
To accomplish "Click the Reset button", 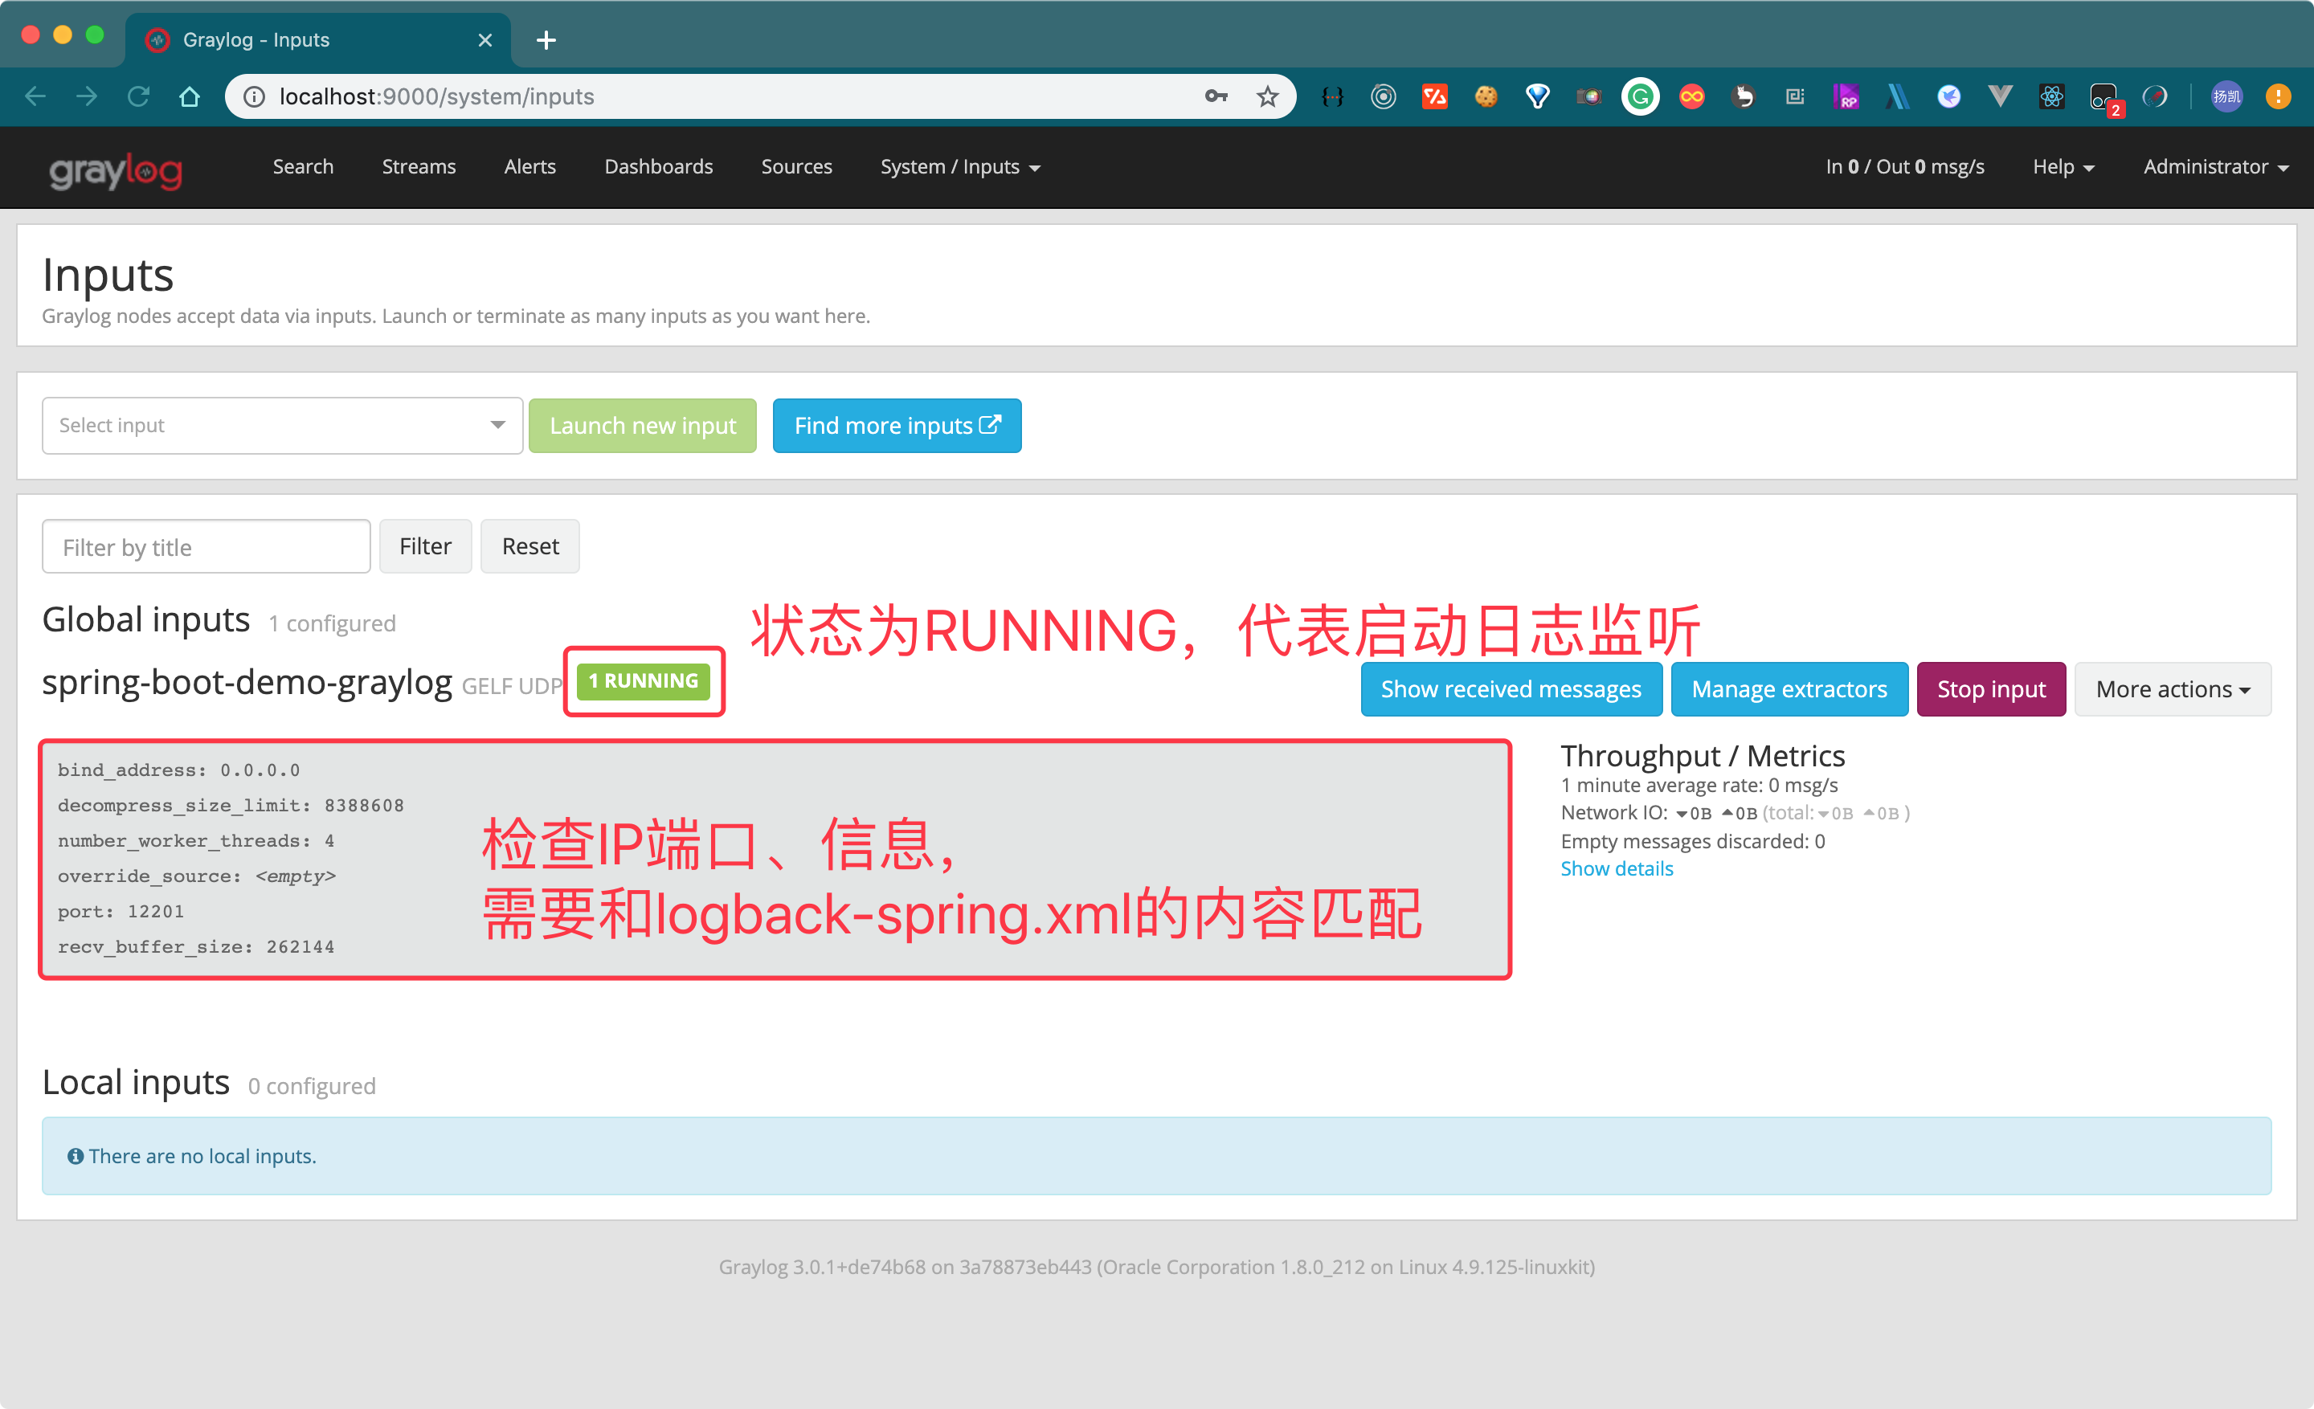I will pos(529,546).
